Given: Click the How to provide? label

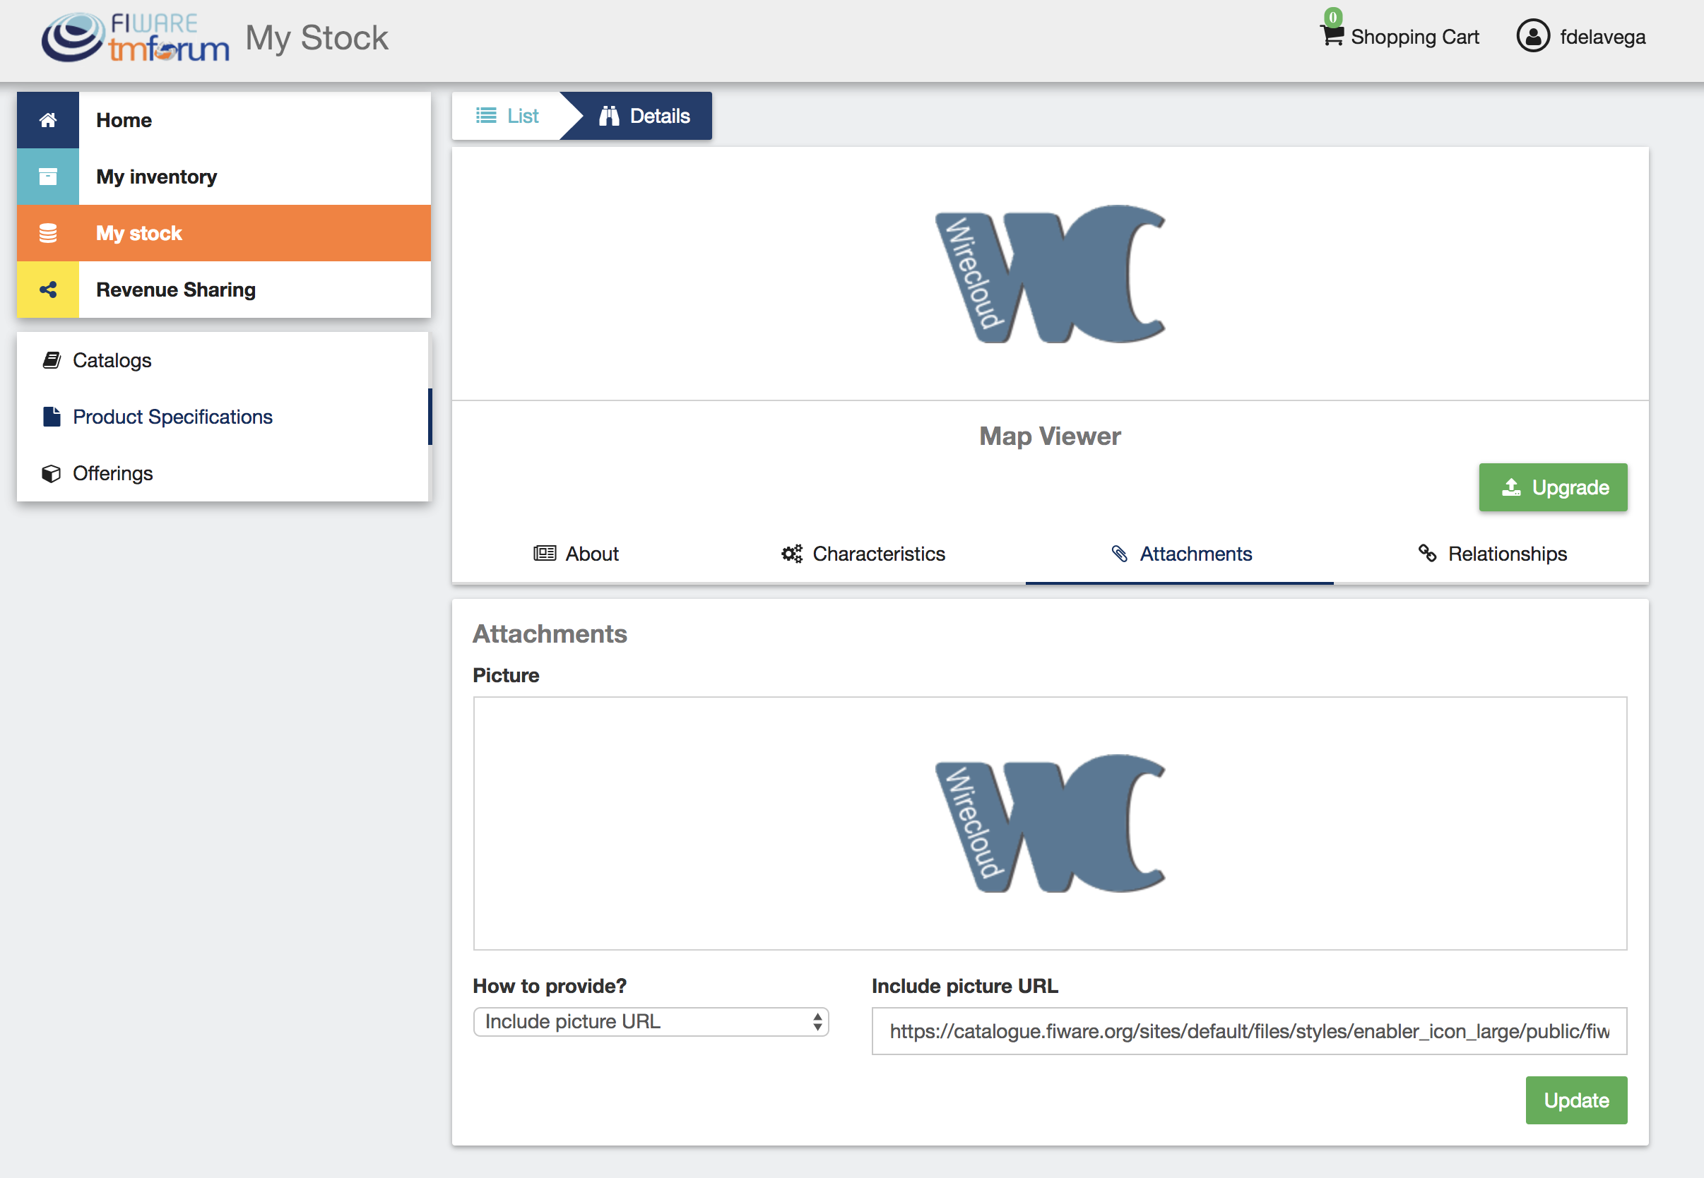Looking at the screenshot, I should pyautogui.click(x=550, y=986).
